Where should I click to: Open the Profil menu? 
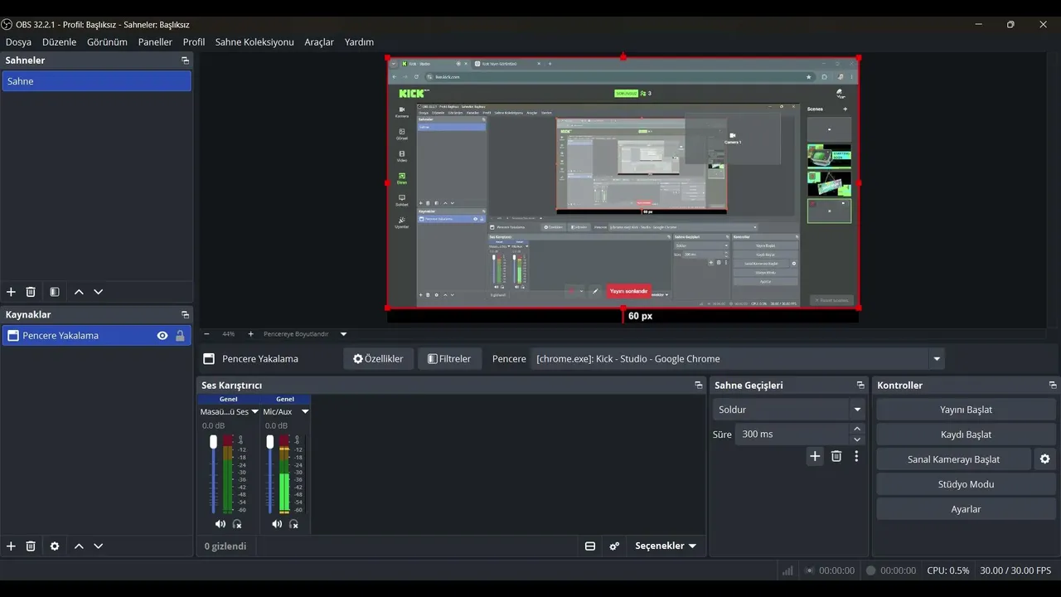click(194, 42)
